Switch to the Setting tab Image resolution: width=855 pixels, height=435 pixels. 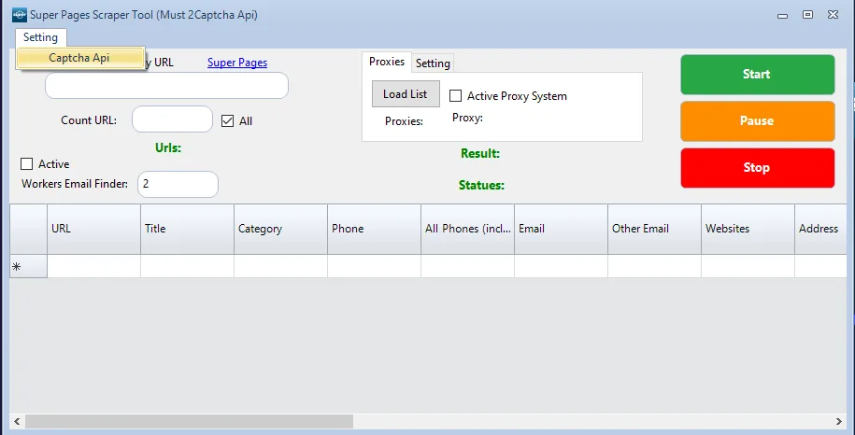point(433,63)
